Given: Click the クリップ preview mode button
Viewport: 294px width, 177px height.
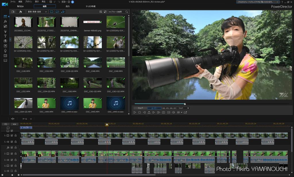Looking at the screenshot, I should tap(140, 108).
